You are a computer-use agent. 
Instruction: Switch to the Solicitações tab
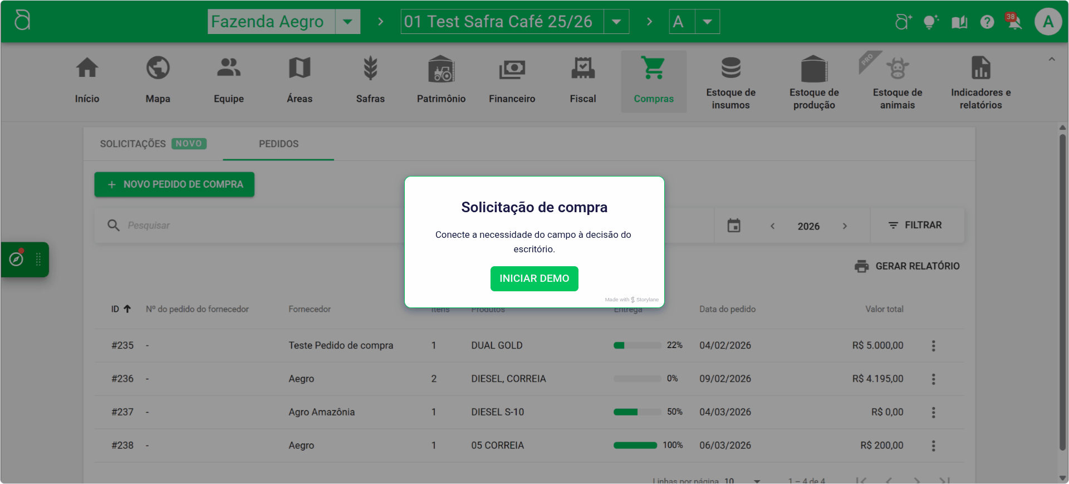[x=153, y=144]
